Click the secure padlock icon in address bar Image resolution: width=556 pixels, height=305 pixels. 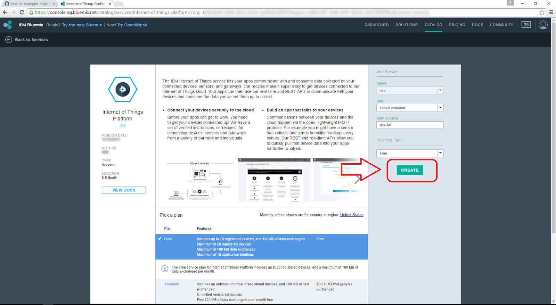coord(31,12)
